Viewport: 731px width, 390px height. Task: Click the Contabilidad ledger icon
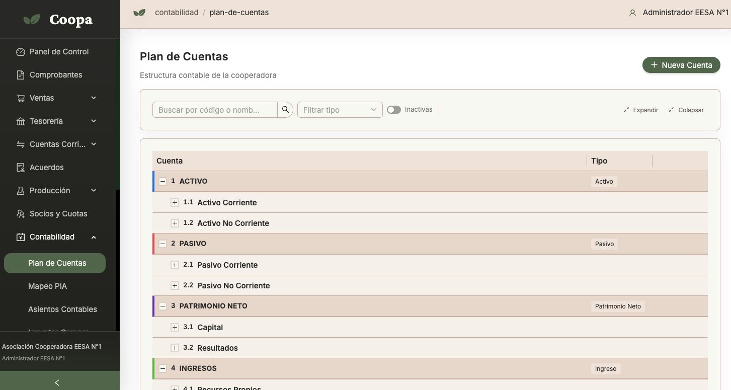click(x=21, y=237)
